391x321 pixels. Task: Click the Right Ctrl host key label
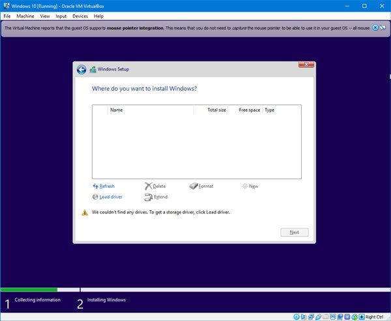click(374, 316)
